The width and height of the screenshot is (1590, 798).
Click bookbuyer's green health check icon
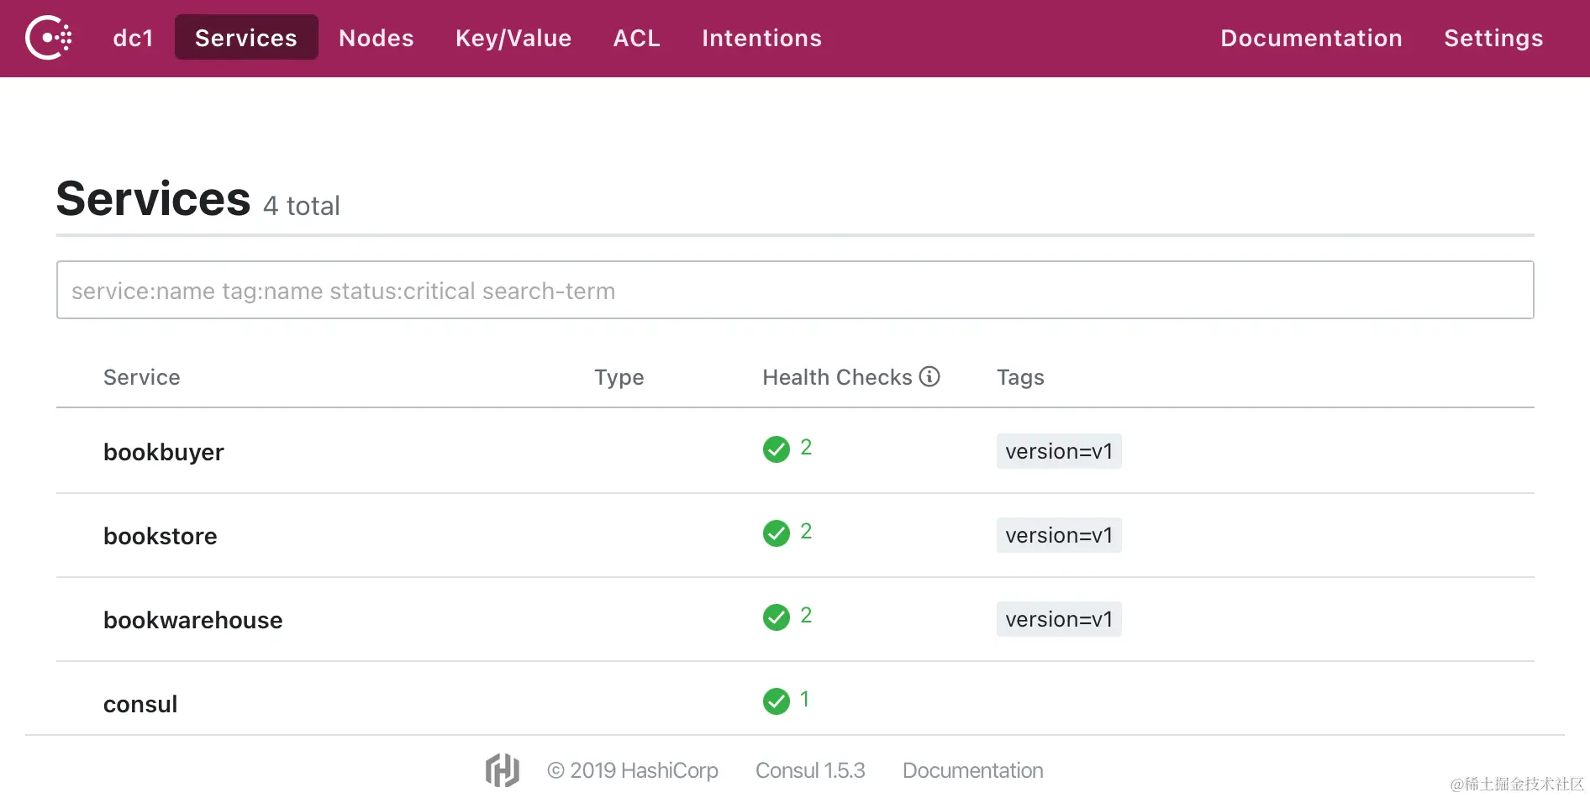click(x=776, y=449)
